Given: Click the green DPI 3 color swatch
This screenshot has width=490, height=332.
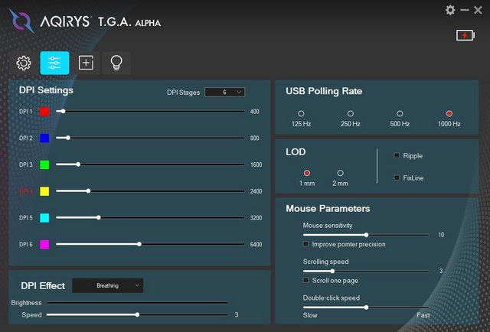Looking at the screenshot, I should point(44,164).
